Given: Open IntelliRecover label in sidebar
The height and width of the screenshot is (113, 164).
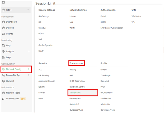Looking at the screenshot, I should point(13,99).
